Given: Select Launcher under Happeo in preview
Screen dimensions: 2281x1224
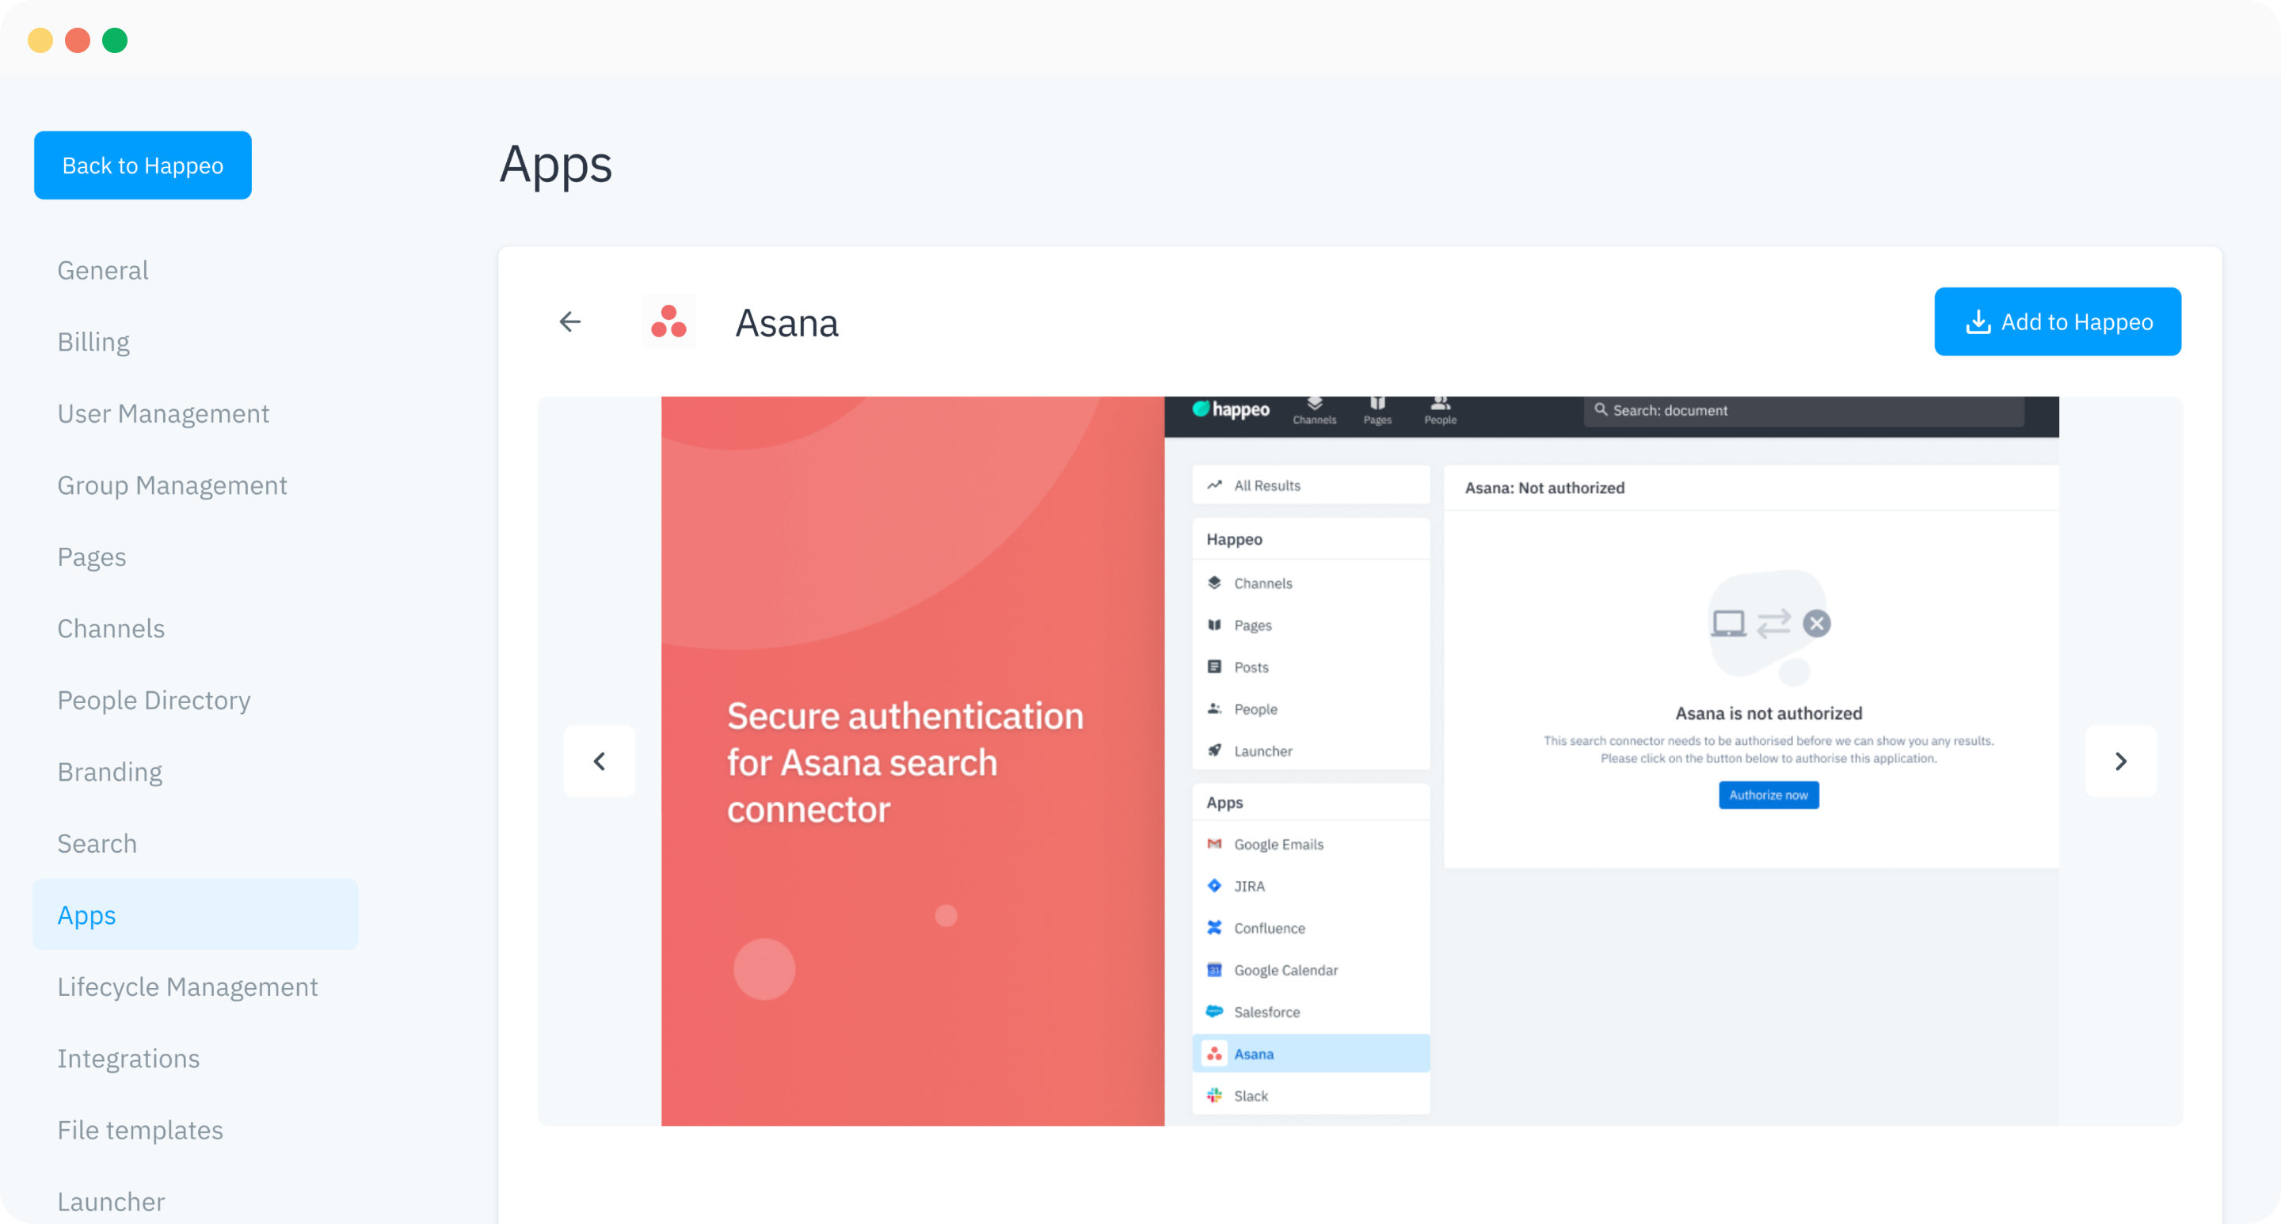Looking at the screenshot, I should point(1311,751).
